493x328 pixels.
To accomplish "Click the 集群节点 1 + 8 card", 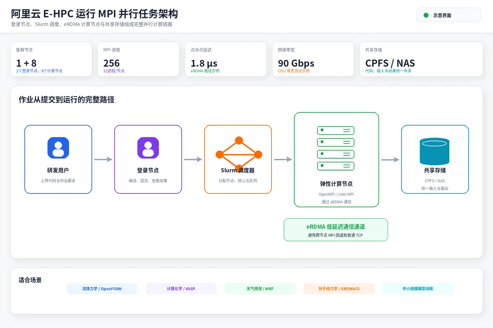I will coord(51,59).
